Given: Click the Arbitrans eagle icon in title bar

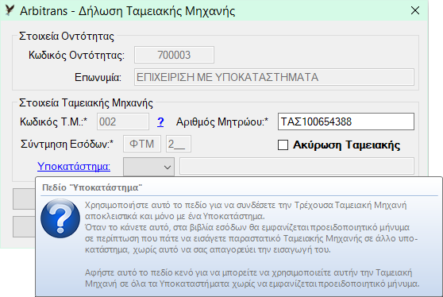Looking at the screenshot, I should coord(10,10).
